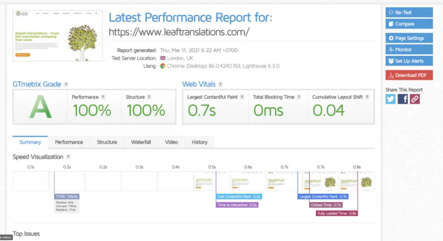This screenshot has width=443, height=241.
Task: Open the website screenshot thumbnail
Action: coord(58,35)
